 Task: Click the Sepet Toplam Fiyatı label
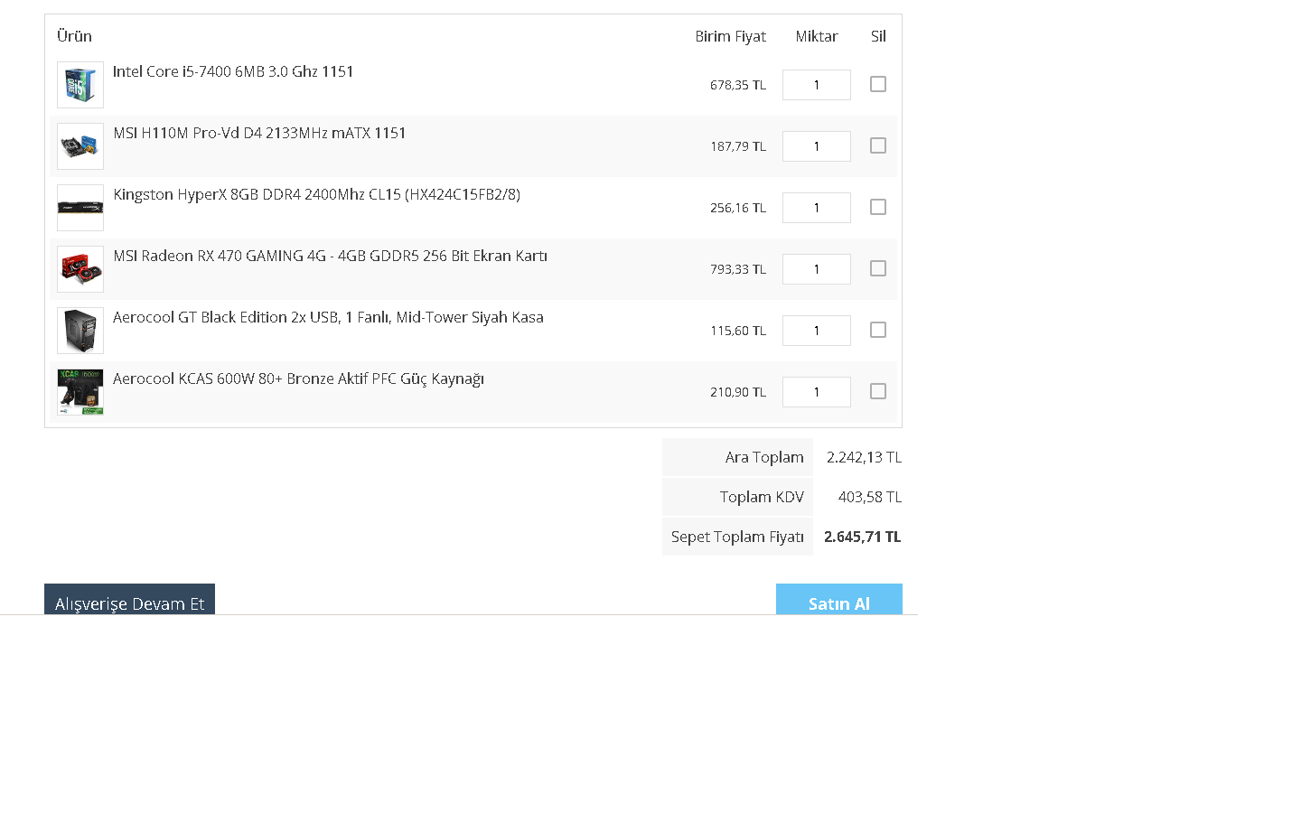coord(737,537)
